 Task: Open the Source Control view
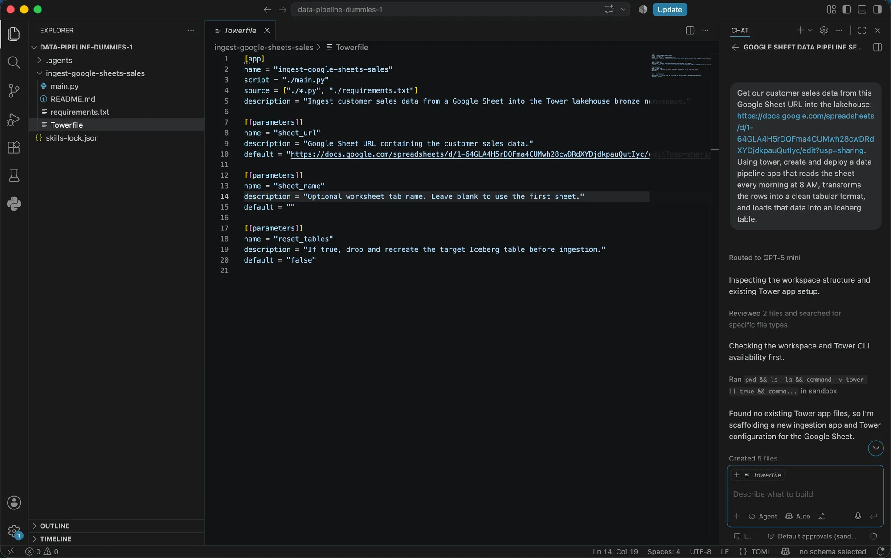(14, 91)
